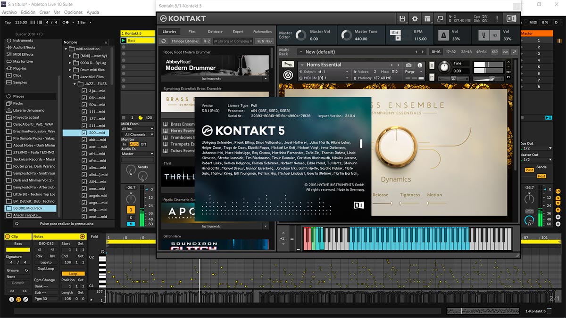The height and width of the screenshot is (318, 566).
Task: Click the Legato button in Notes box
Action: coord(46,262)
